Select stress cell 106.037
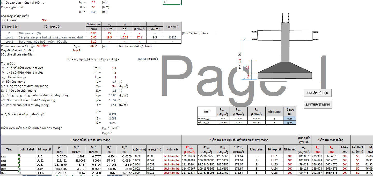This screenshot has width=373, height=176. [304, 156]
